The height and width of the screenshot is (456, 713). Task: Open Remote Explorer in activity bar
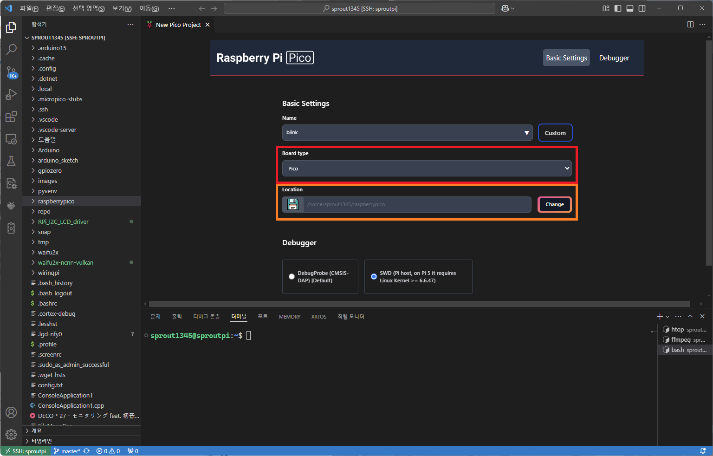click(11, 139)
